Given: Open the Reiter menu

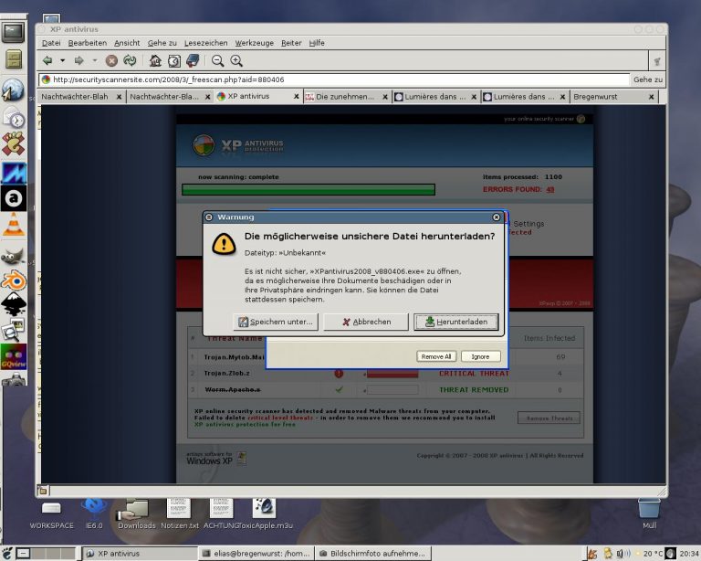Looking at the screenshot, I should pyautogui.click(x=291, y=43).
